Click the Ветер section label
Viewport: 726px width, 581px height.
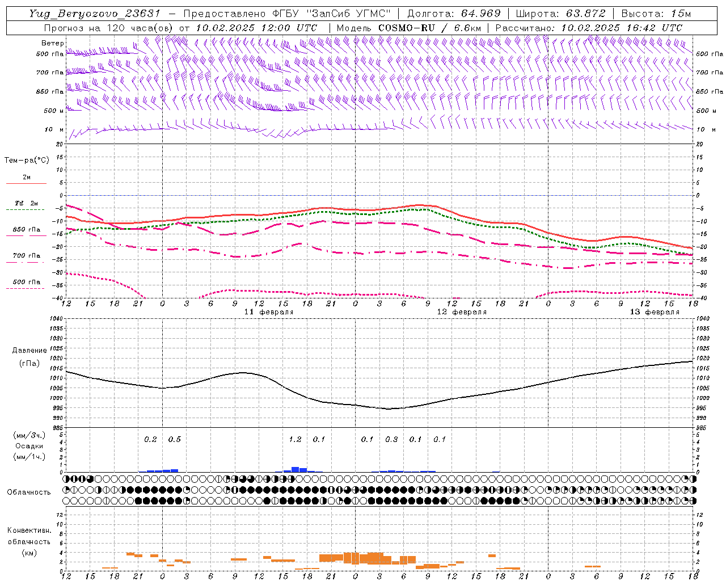(x=53, y=43)
